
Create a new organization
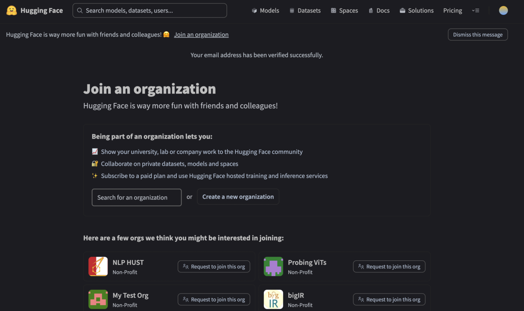[x=238, y=197]
